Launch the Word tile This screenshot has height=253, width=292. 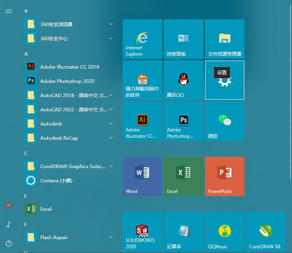(142, 176)
